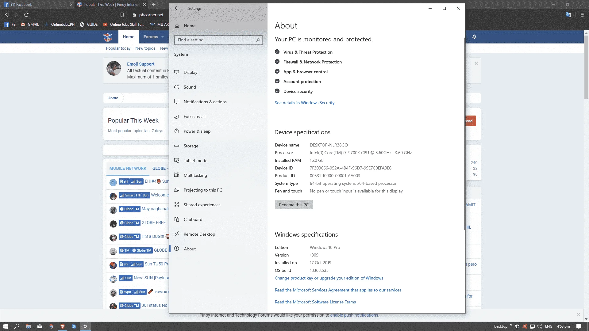This screenshot has height=331, width=589.
Task: Click enable push notifications link
Action: pyautogui.click(x=354, y=315)
